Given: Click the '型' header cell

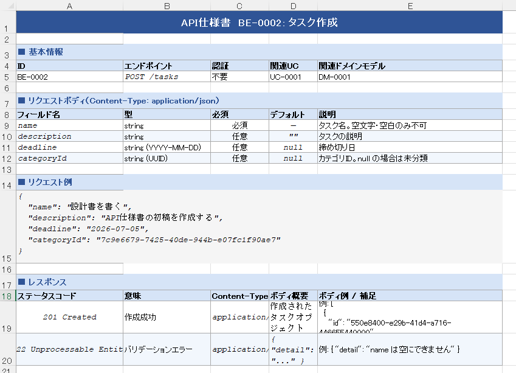Looking at the screenshot, I should [x=167, y=114].
